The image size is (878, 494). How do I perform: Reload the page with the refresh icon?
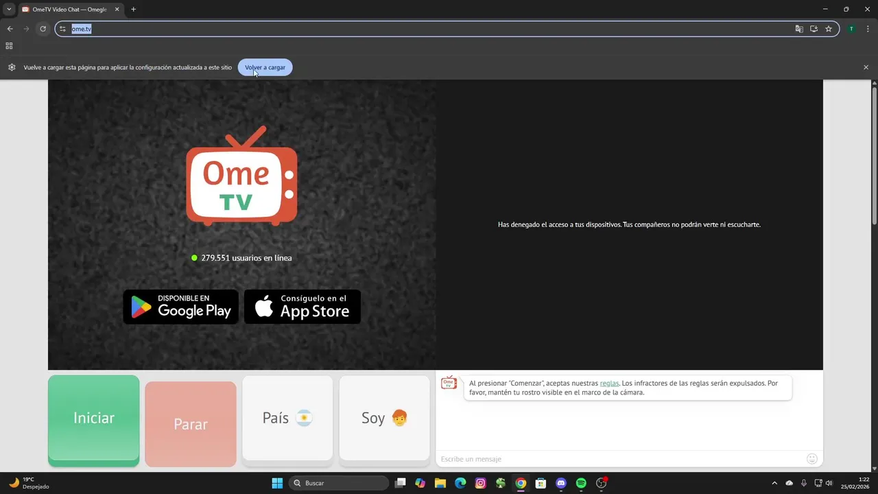click(x=43, y=29)
